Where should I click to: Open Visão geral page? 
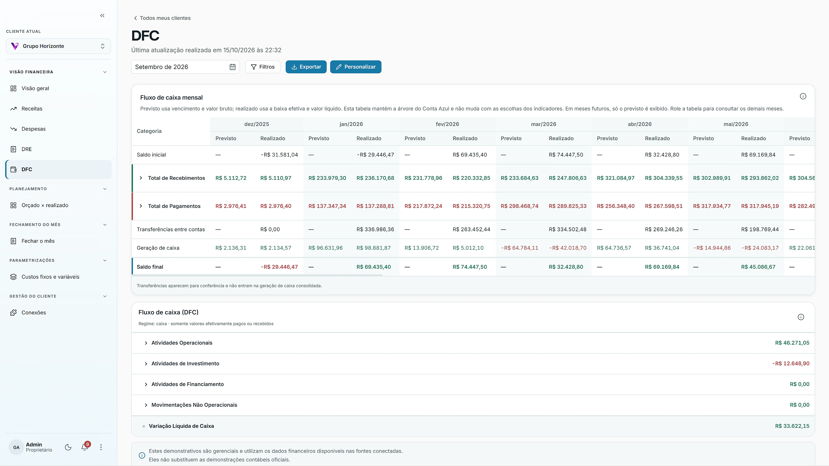[x=58, y=88]
